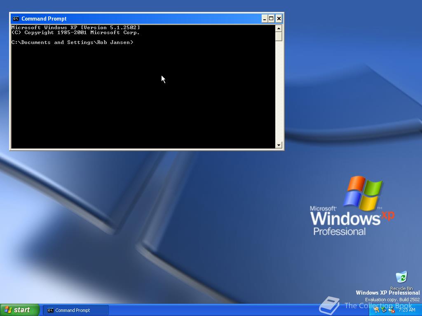
Task: Click the prompt line 'C:\Documents and Settings\Rob Jansen>'
Action: tap(72, 42)
